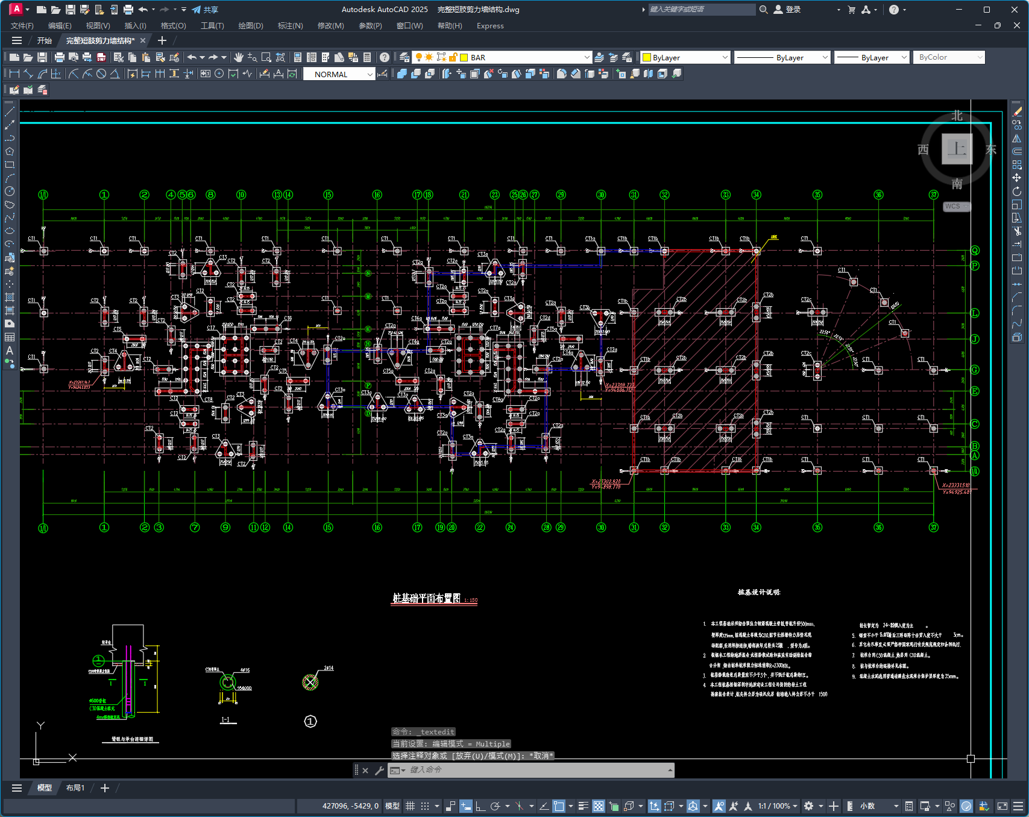Open the 格式(O) menu
Image resolution: width=1029 pixels, height=817 pixels.
coord(174,26)
